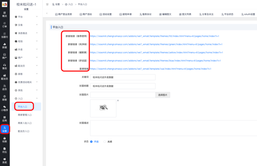Remove cover image with X icon

tap(118, 101)
